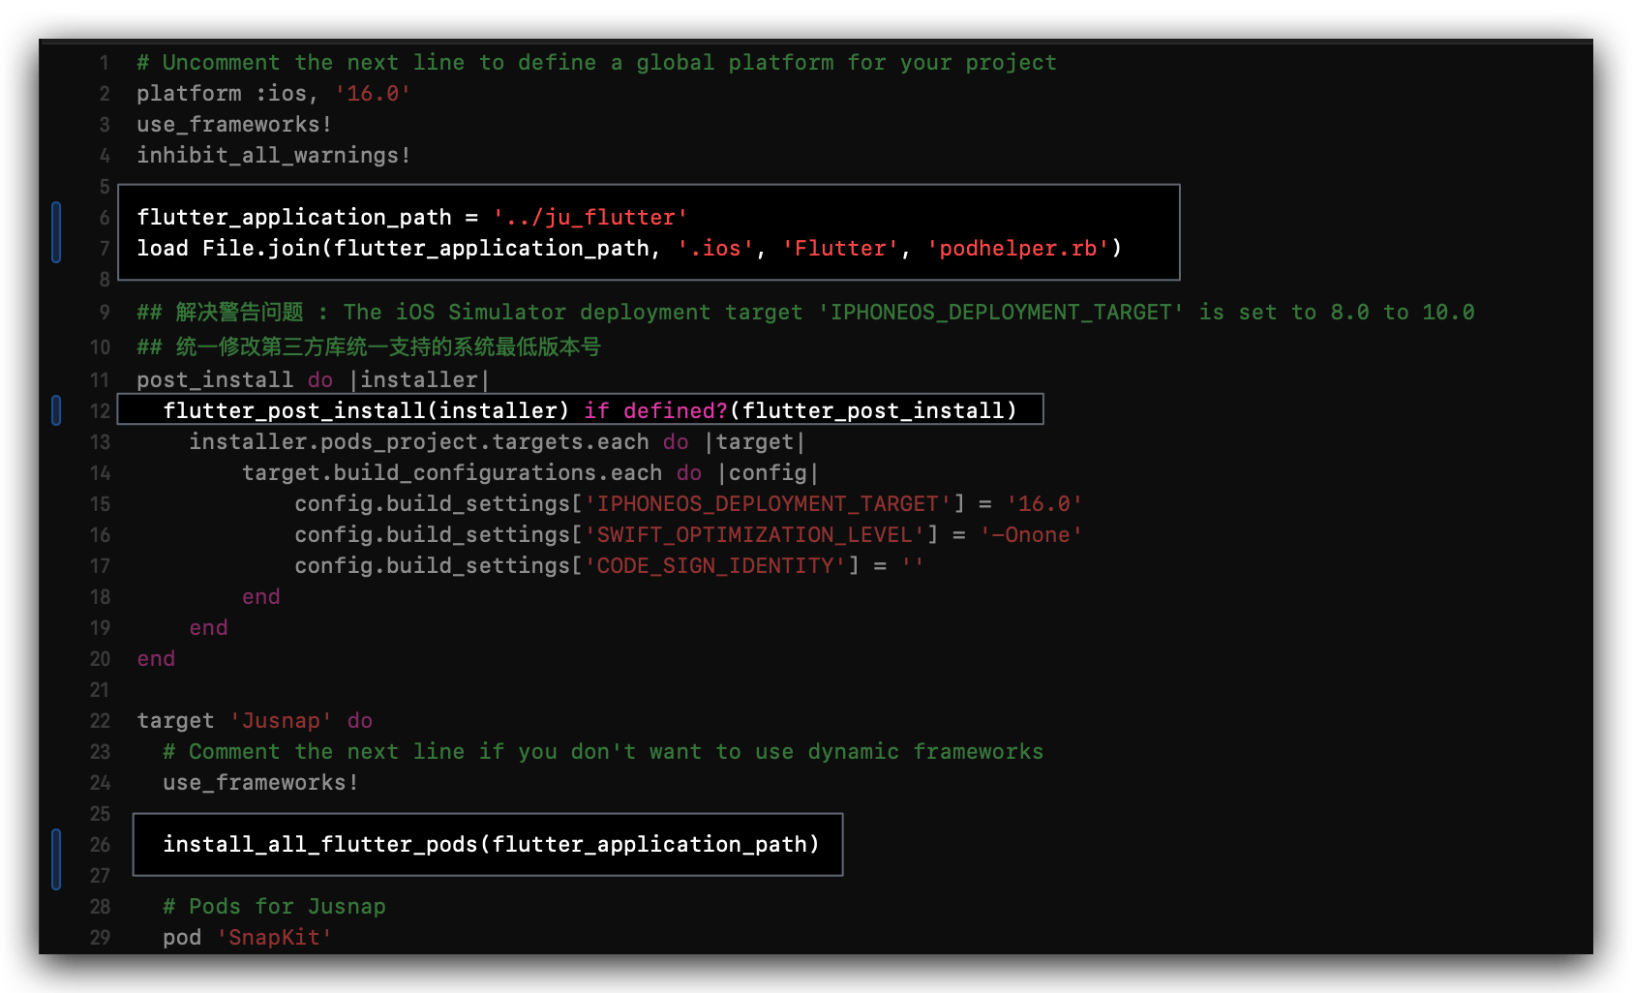Click the 'Jusnap' target name string
This screenshot has height=993, width=1632.
(x=281, y=721)
